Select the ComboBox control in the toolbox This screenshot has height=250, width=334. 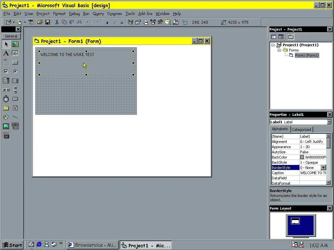pos(6,81)
